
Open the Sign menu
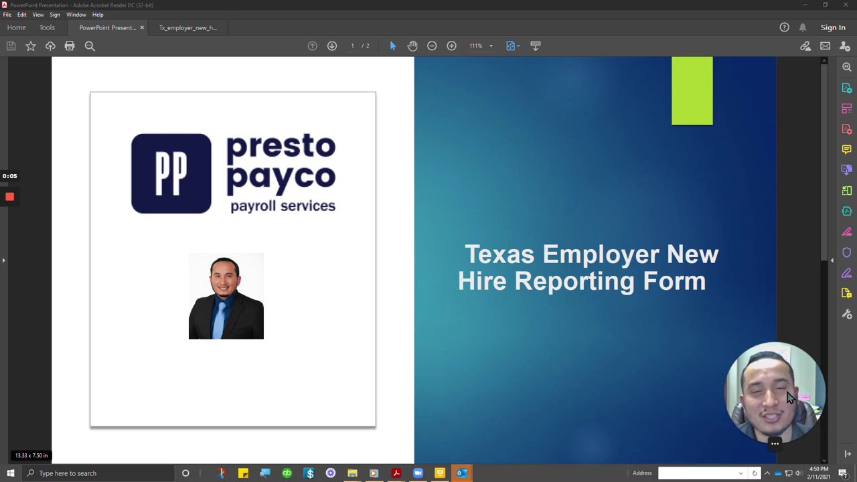[x=55, y=15]
